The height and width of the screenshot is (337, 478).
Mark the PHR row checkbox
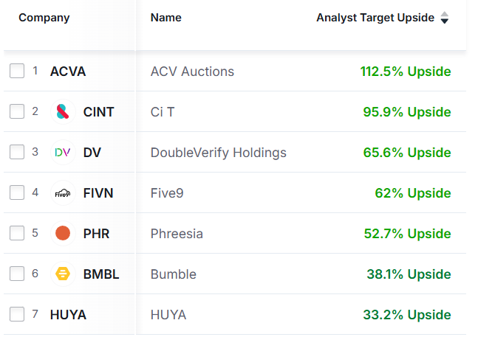(x=17, y=234)
